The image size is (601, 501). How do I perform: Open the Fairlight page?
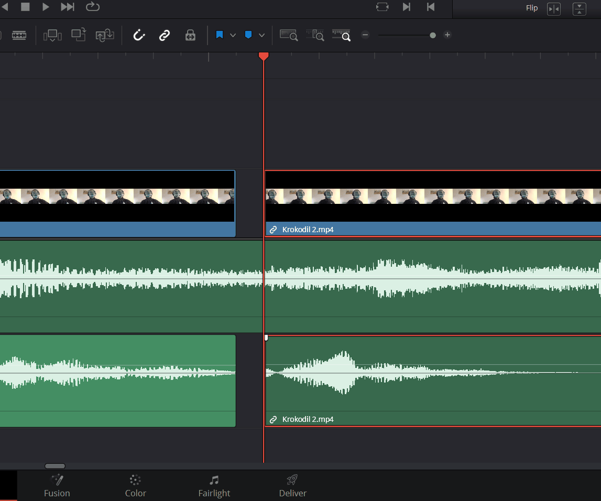(x=214, y=485)
